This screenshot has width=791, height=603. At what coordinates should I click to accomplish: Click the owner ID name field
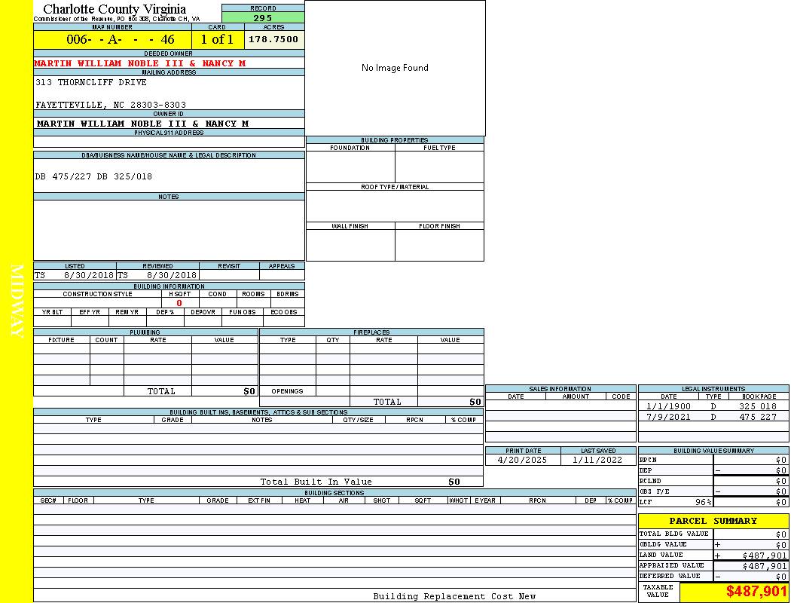click(x=142, y=124)
